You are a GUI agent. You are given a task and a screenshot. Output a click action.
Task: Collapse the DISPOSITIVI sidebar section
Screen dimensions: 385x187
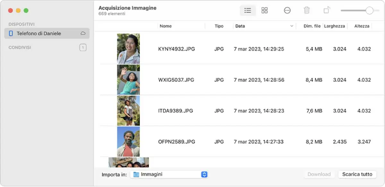[21, 24]
